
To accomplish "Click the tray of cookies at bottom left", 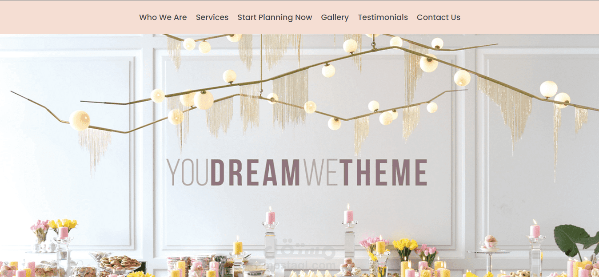I will click(120, 263).
